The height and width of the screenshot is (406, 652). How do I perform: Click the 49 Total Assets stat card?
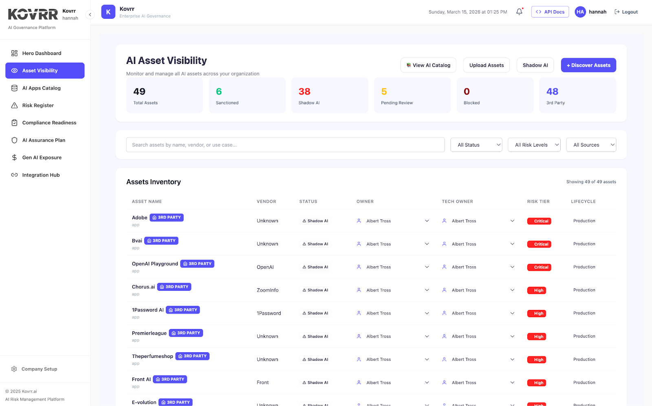tap(165, 95)
